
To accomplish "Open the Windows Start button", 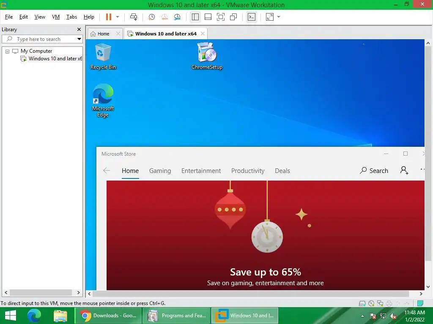I will point(11,316).
